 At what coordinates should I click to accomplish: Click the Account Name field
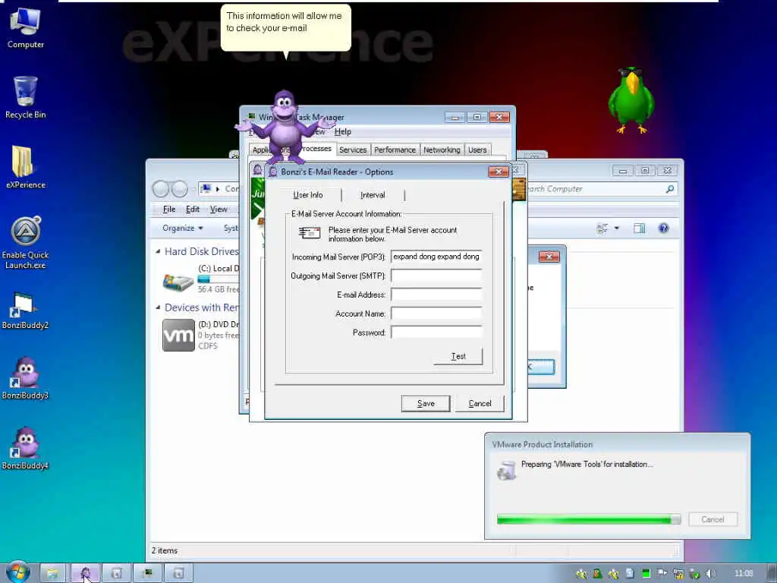pos(436,314)
